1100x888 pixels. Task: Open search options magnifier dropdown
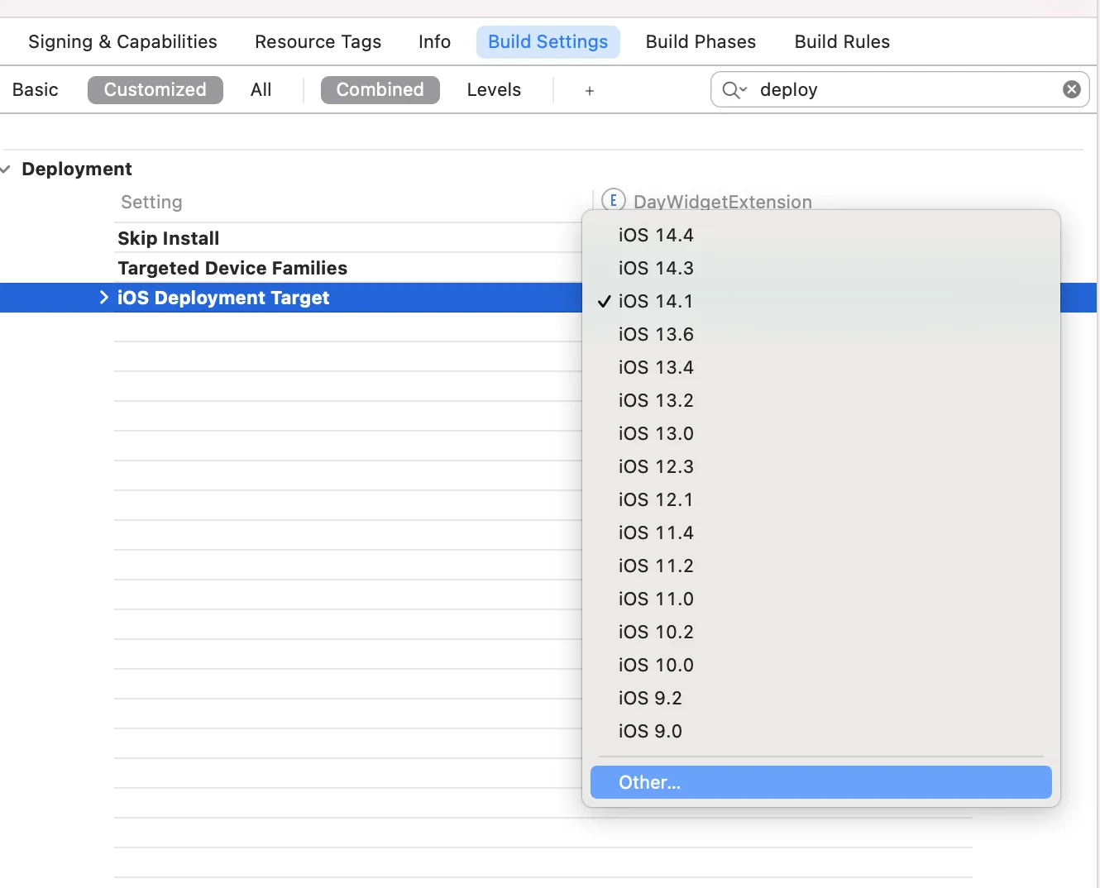click(734, 90)
